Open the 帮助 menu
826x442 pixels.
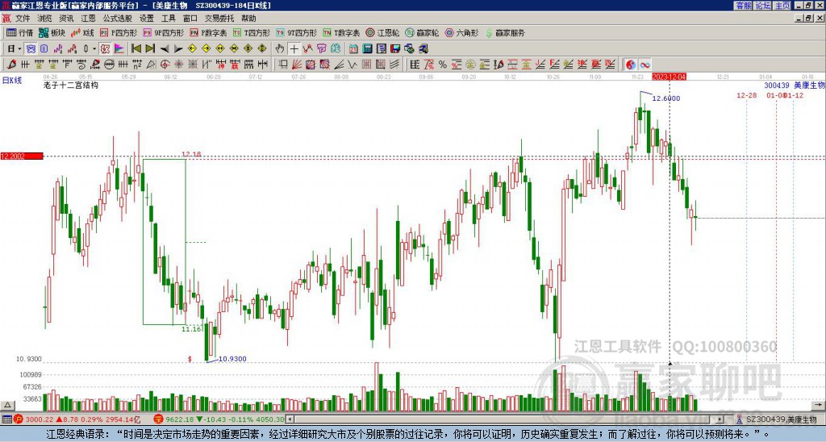pos(248,19)
